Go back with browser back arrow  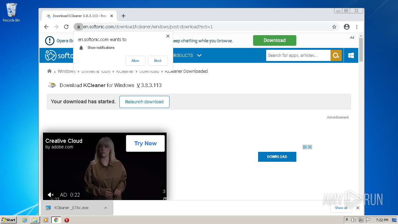click(46, 27)
